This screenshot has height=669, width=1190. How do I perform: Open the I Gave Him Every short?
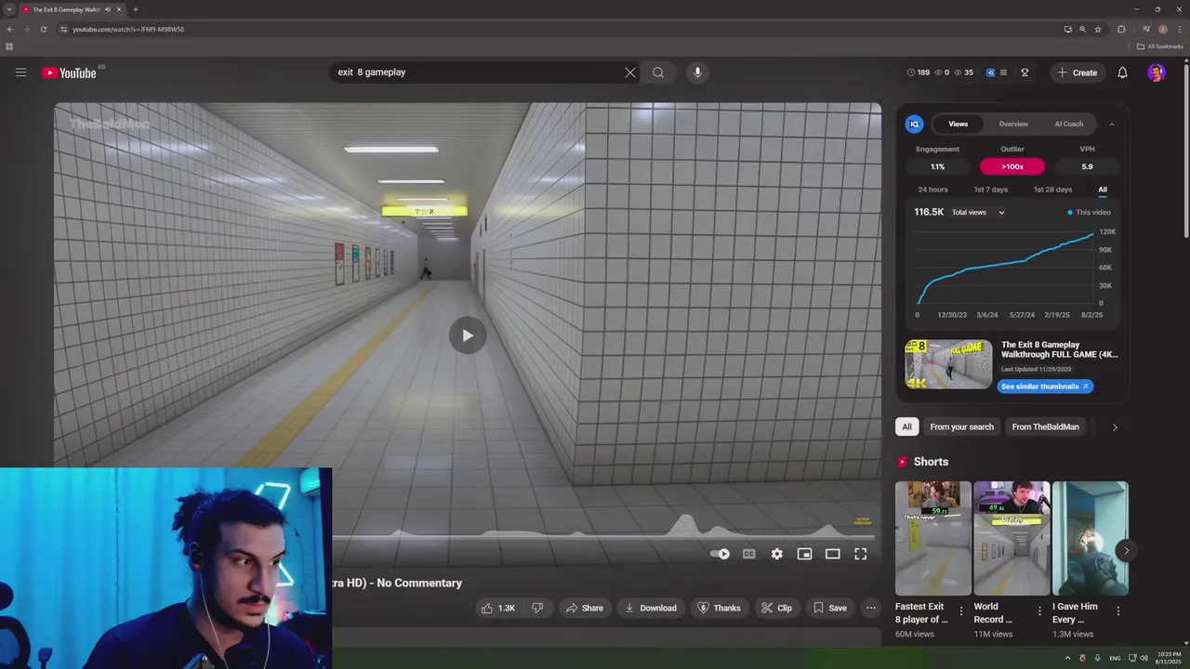point(1090,538)
